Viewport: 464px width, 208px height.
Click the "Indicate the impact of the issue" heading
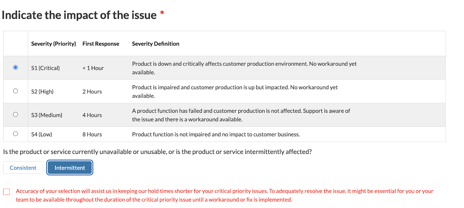click(x=79, y=15)
